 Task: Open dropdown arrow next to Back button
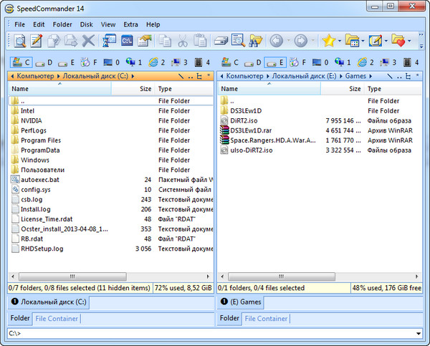[287, 41]
